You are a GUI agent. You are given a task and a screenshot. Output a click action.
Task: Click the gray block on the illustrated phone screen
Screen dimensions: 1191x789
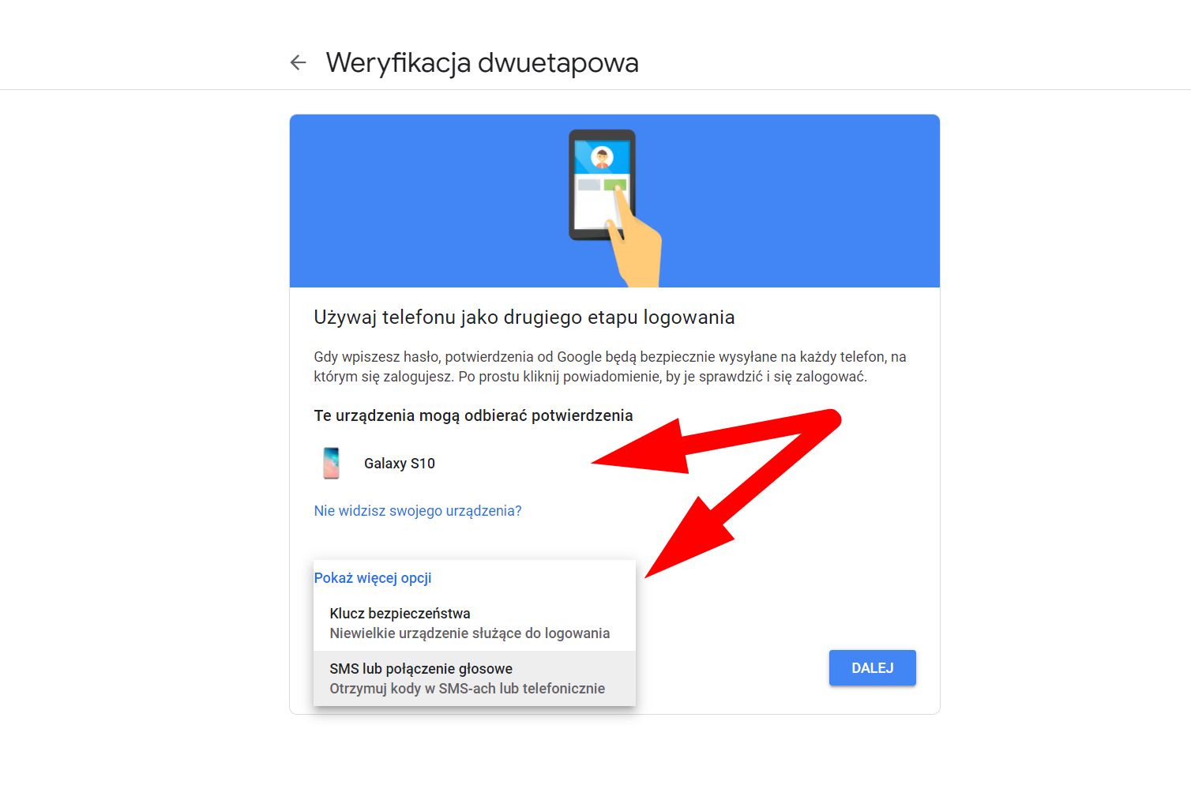coord(589,185)
